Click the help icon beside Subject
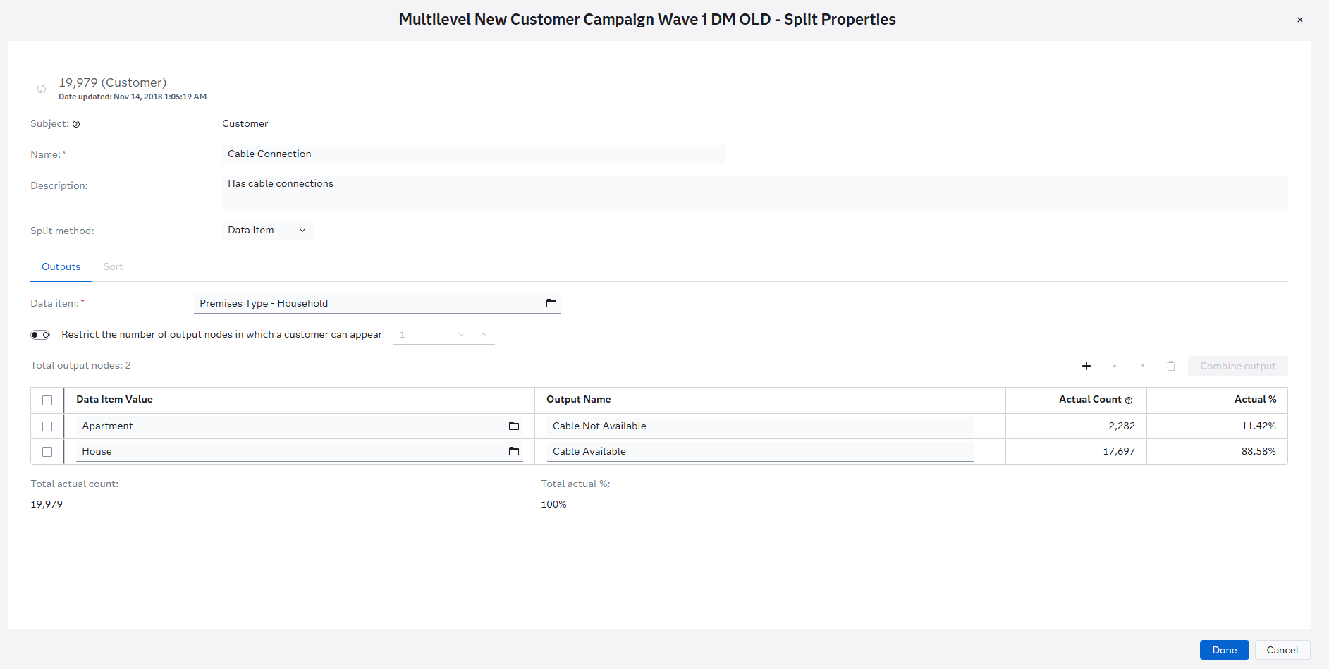 (x=77, y=123)
